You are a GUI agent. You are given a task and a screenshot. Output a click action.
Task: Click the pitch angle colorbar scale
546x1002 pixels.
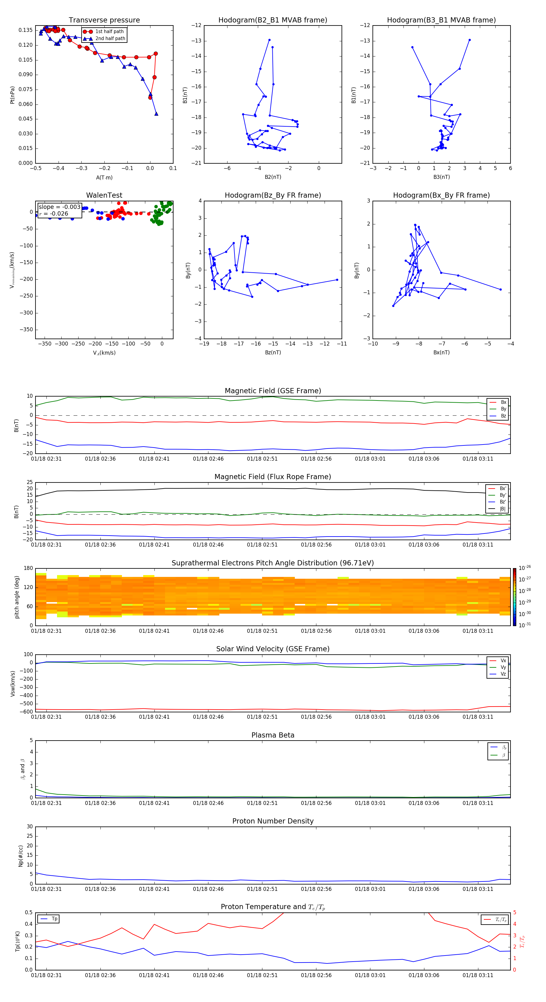point(514,597)
